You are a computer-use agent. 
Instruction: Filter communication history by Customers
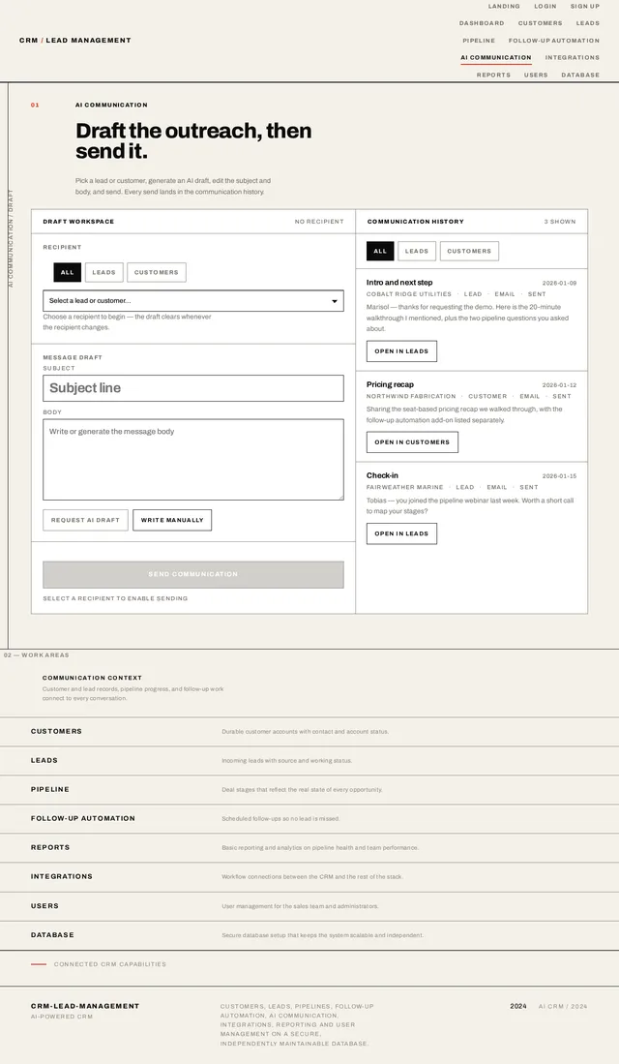click(469, 251)
